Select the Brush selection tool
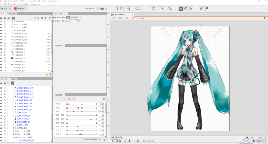268x144 pixels. click(191, 9)
